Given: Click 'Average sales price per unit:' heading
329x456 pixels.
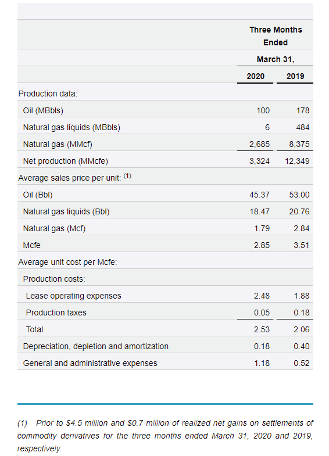Looking at the screenshot, I should [x=70, y=178].
